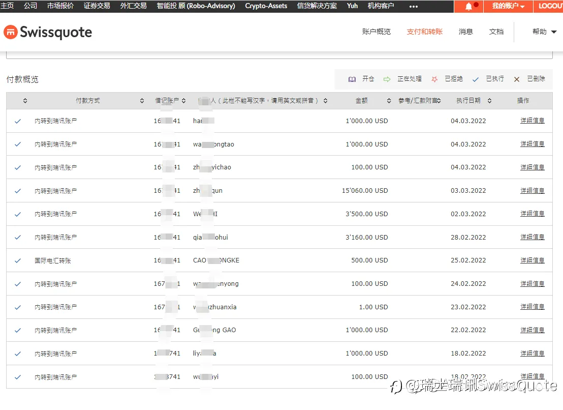563x410 pixels.
Task: Click the 25.02.2022 date cell
Action: point(468,260)
